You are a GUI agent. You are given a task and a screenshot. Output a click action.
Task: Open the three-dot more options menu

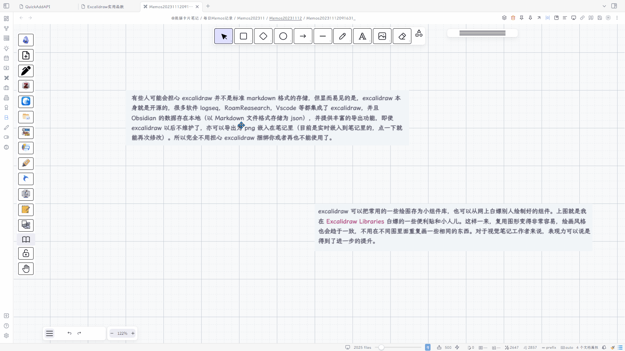[617, 18]
